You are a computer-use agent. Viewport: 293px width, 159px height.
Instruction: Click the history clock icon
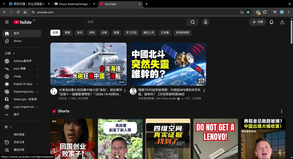(x=7, y=142)
